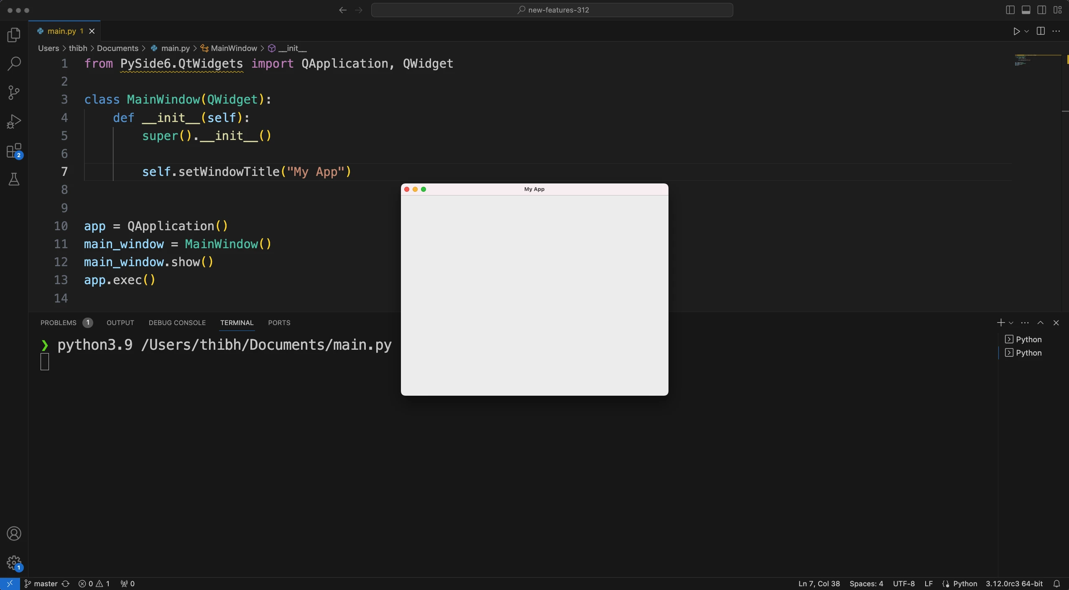Open the Run and Debug view
Screen dimensions: 1069x590
click(x=14, y=121)
